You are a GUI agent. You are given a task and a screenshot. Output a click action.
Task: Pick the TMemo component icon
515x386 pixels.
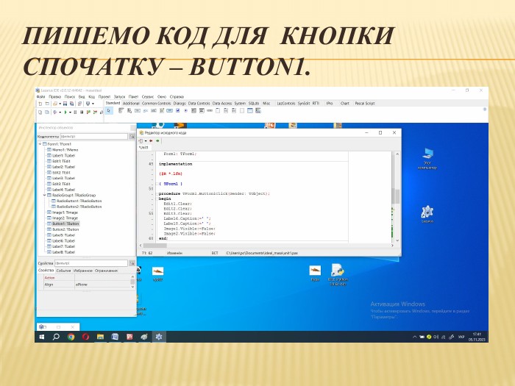coord(162,110)
